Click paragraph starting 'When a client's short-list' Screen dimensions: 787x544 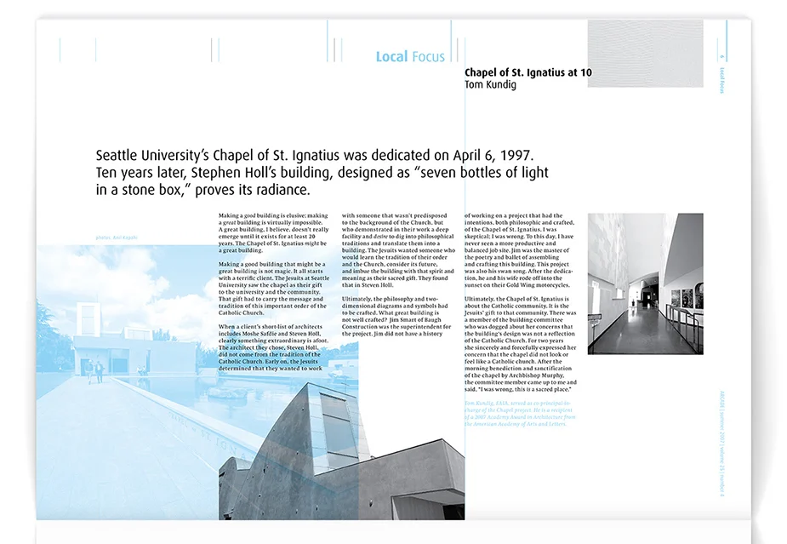pos(274,347)
